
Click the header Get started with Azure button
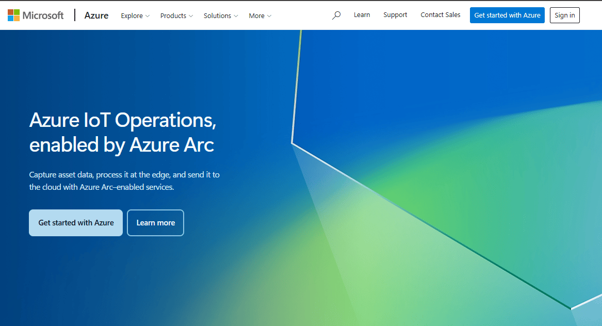click(507, 15)
